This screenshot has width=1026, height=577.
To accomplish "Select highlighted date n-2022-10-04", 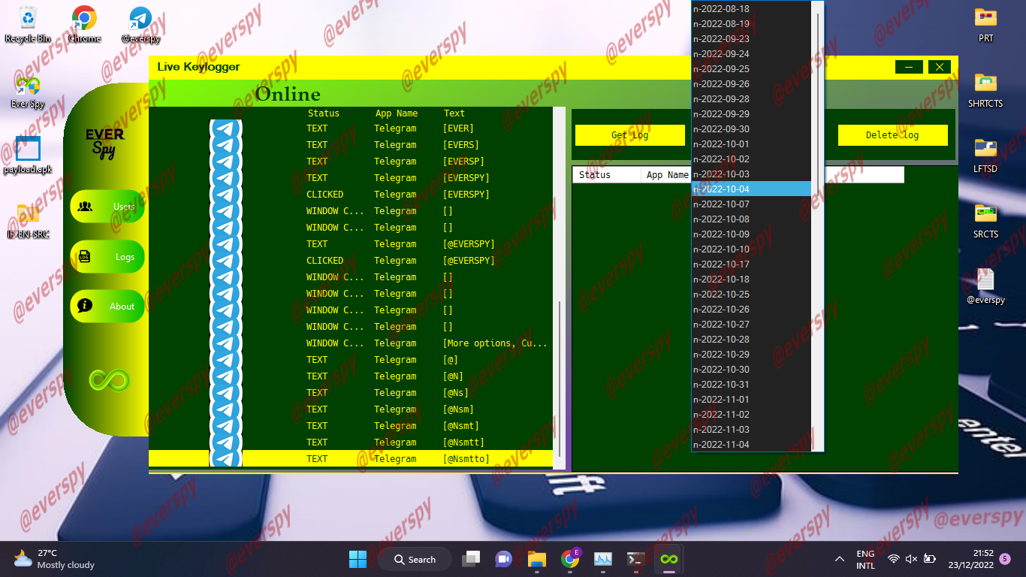I will pos(751,189).
